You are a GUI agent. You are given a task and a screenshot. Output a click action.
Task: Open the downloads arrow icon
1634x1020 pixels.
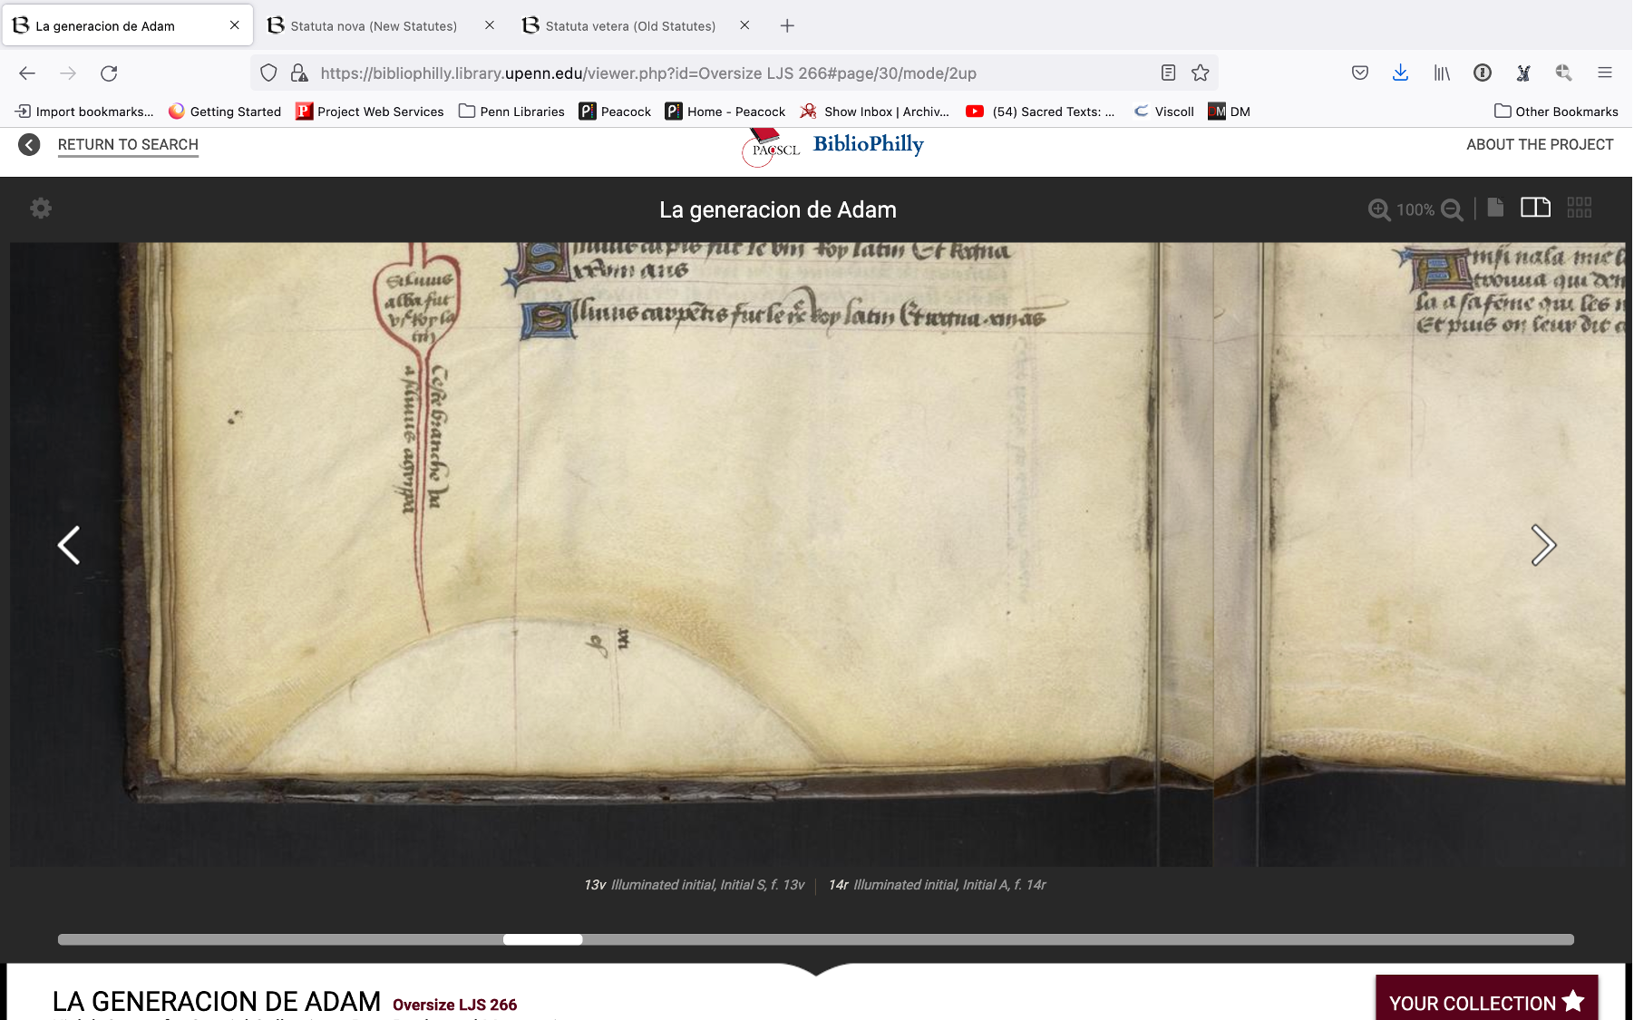click(1400, 73)
